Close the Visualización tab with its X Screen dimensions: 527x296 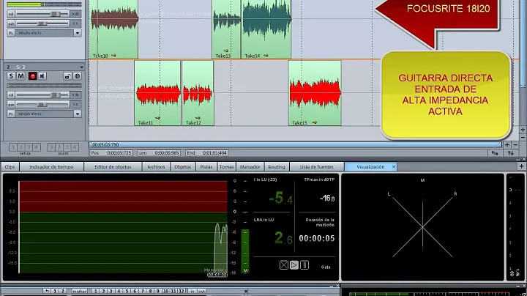393,167
